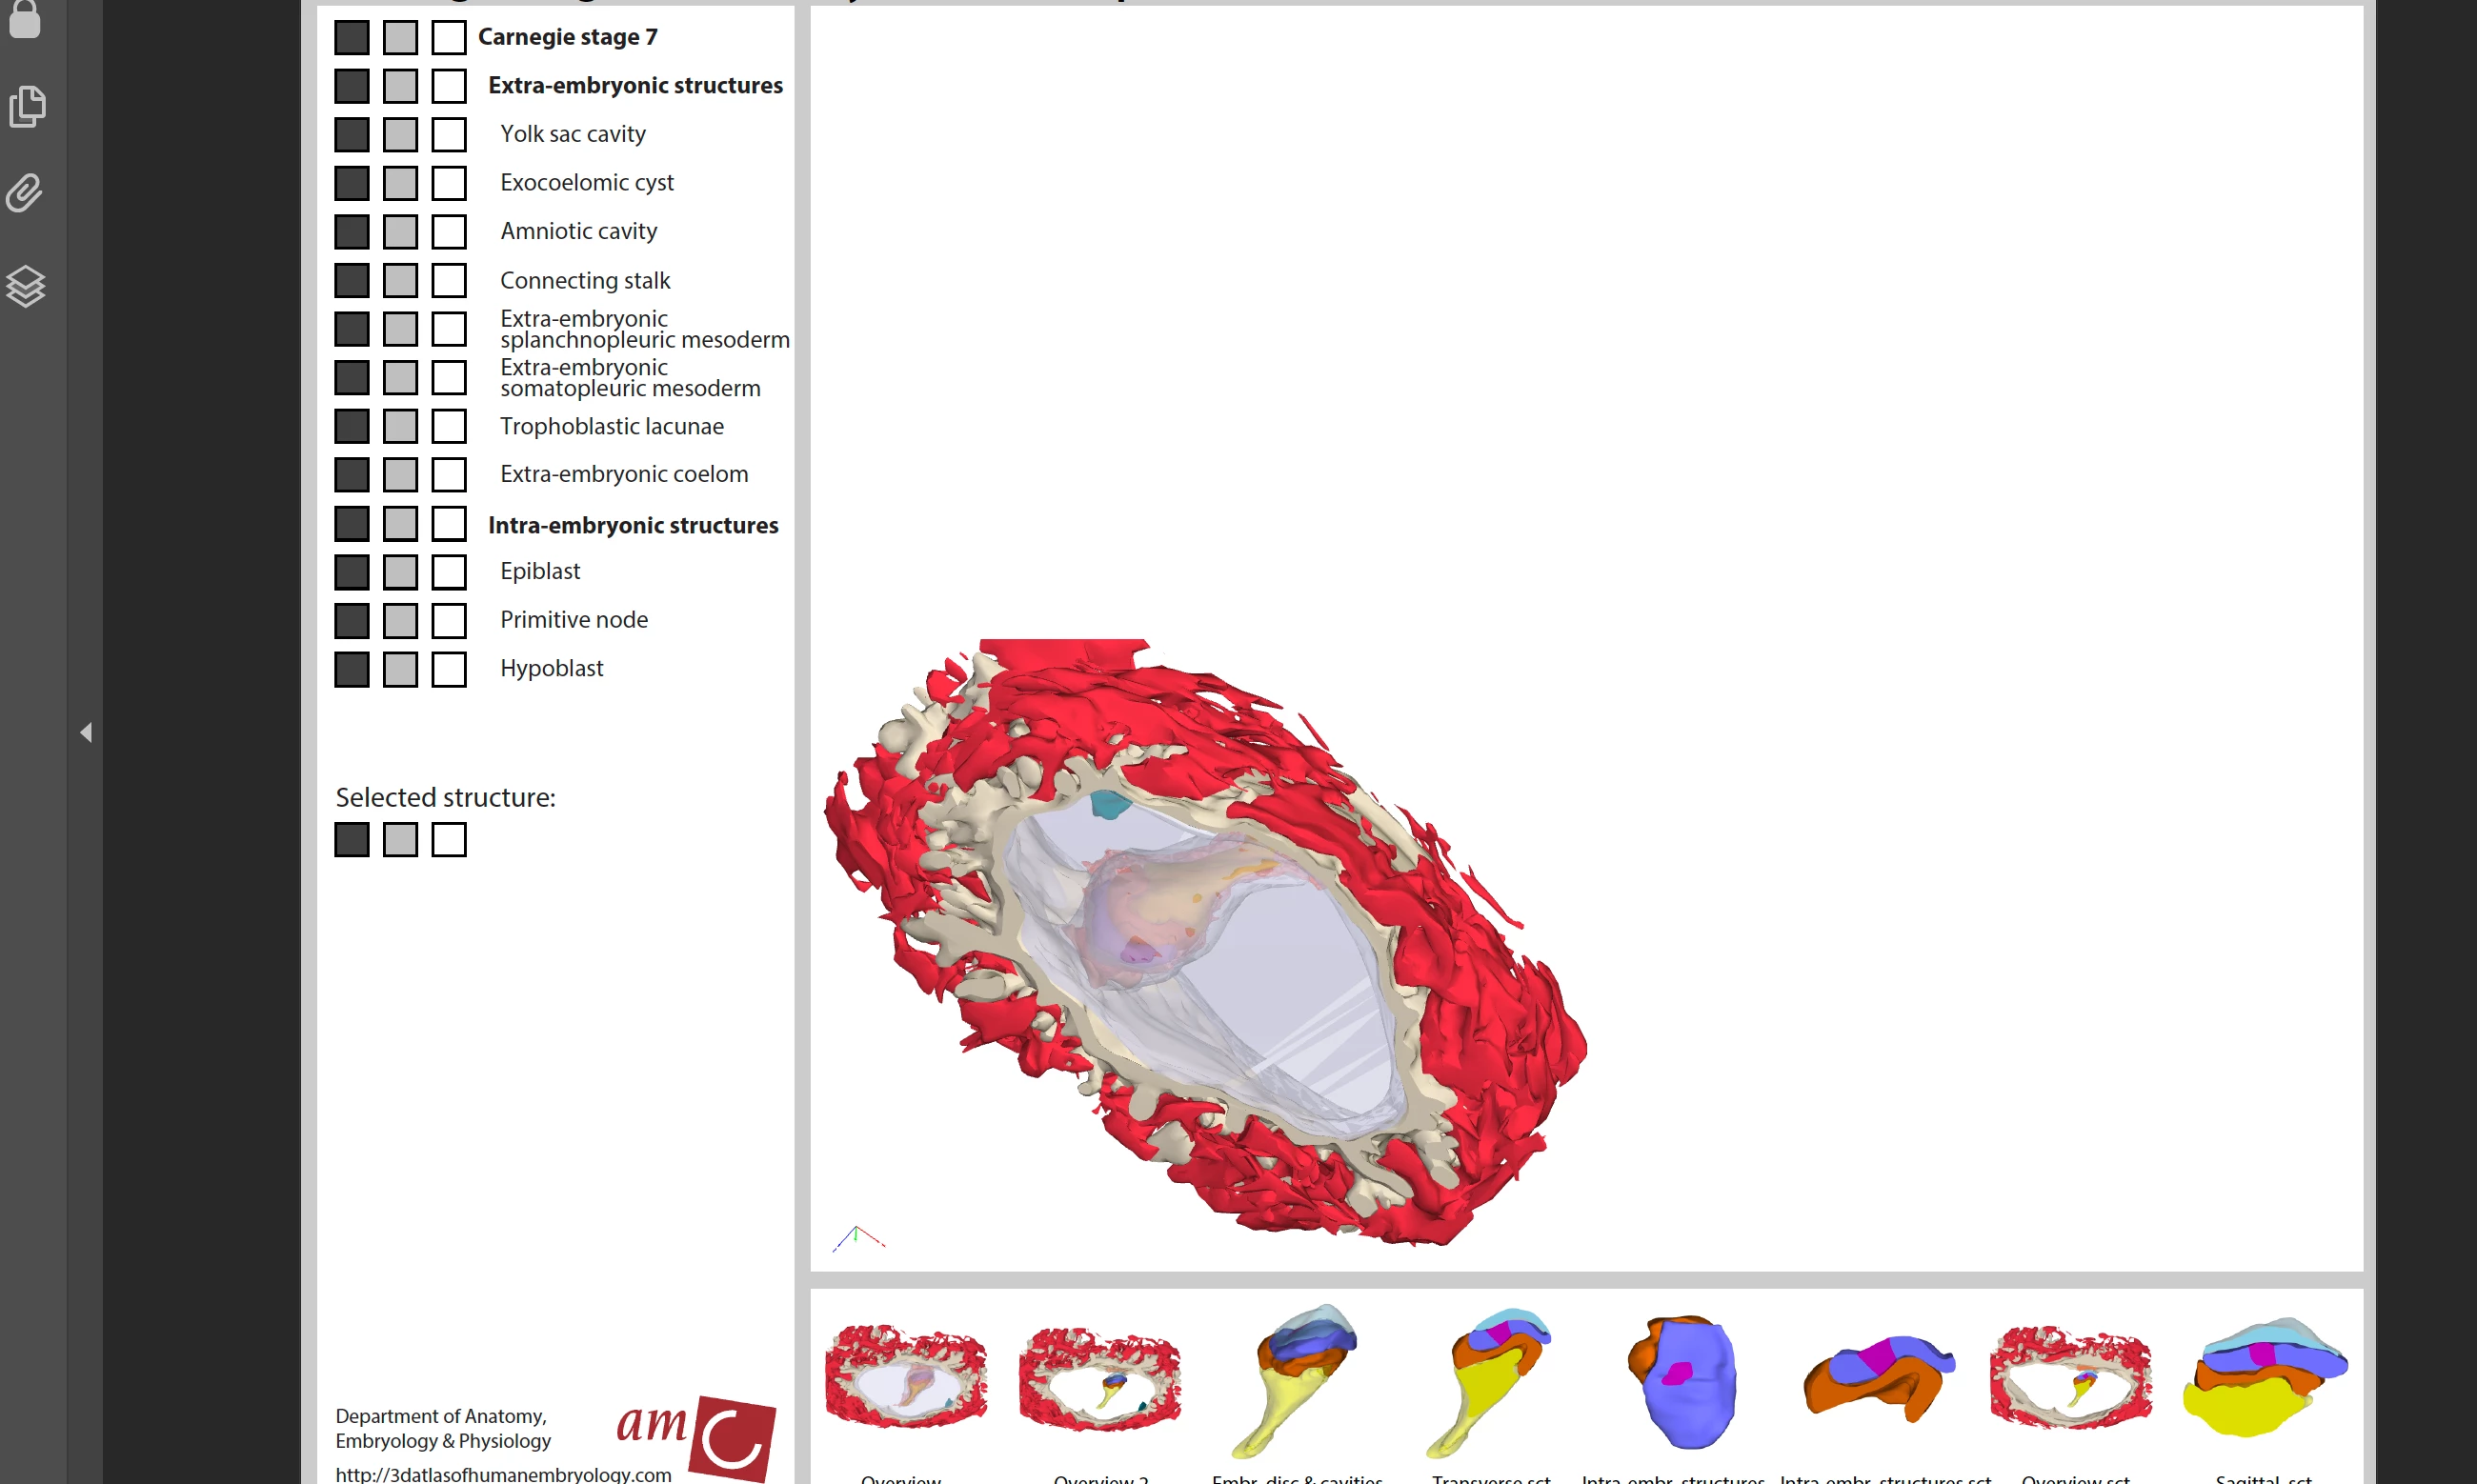Open 3datlasofhumanembryology.com link
Viewport: 2477px width, 1484px height.
(503, 1474)
